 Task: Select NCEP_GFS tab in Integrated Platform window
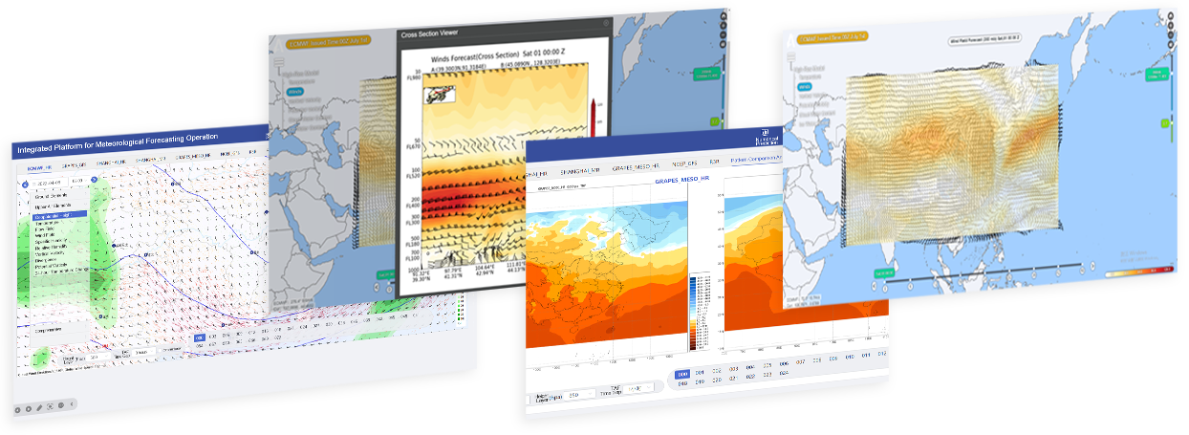coord(229,153)
